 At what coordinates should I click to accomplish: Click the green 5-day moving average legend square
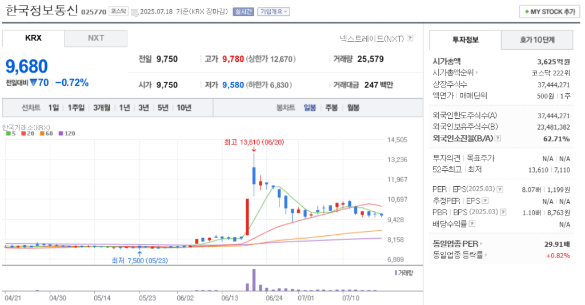[x=8, y=134]
